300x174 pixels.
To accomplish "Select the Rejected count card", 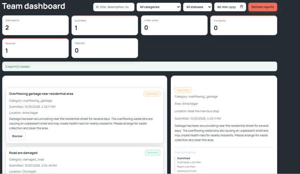I will click(x=105, y=48).
